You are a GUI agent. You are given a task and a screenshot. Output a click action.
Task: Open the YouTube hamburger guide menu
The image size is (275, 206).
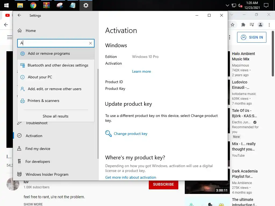coord(9,37)
